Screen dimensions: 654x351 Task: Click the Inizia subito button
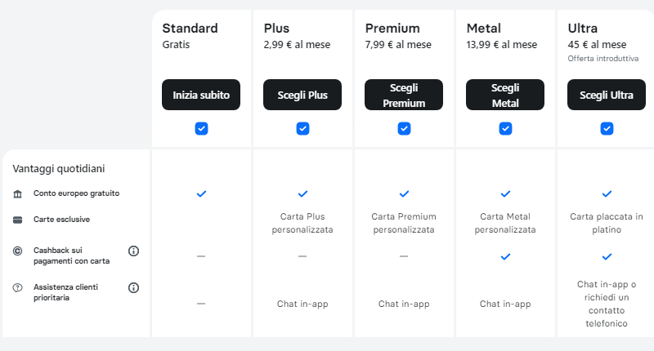tap(201, 95)
